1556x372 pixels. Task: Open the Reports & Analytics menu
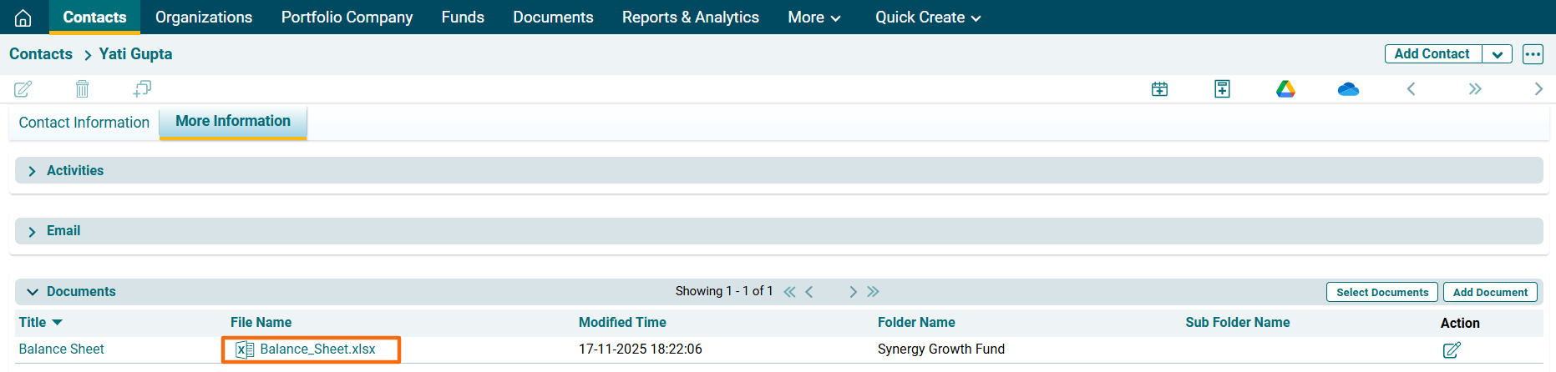point(690,18)
